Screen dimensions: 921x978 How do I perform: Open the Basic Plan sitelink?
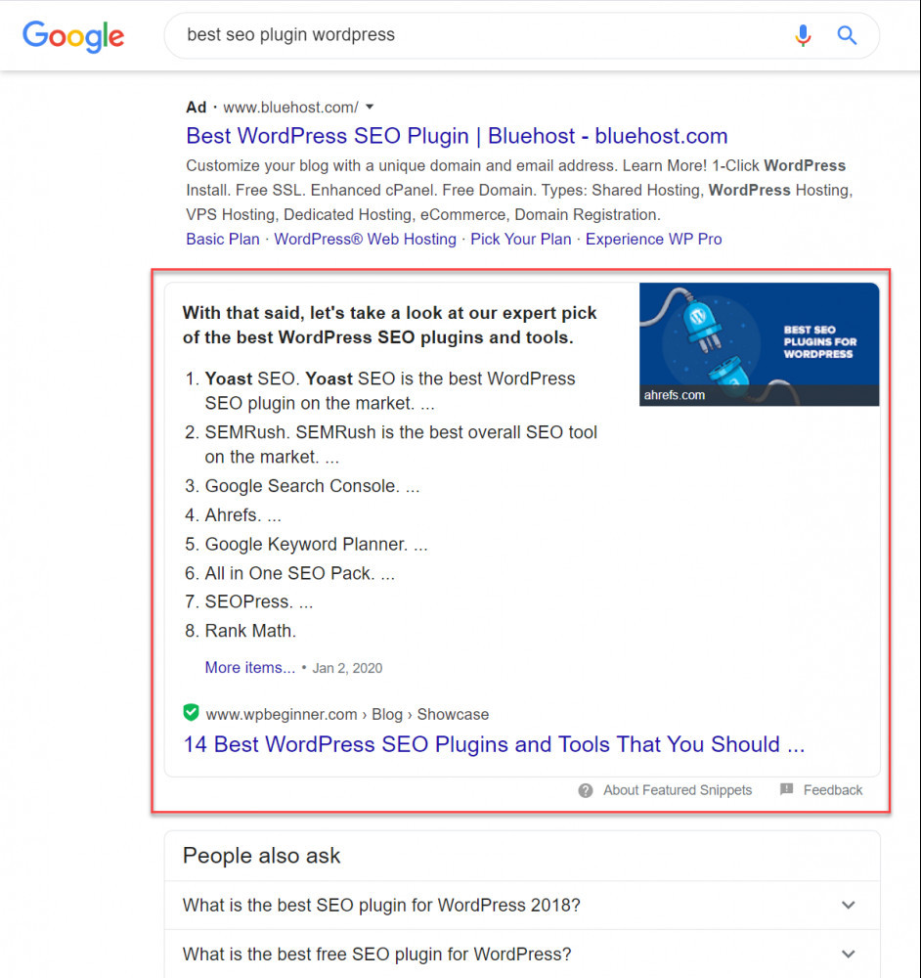(223, 240)
